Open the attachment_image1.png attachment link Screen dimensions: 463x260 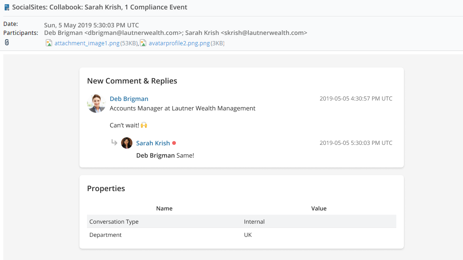(x=87, y=43)
